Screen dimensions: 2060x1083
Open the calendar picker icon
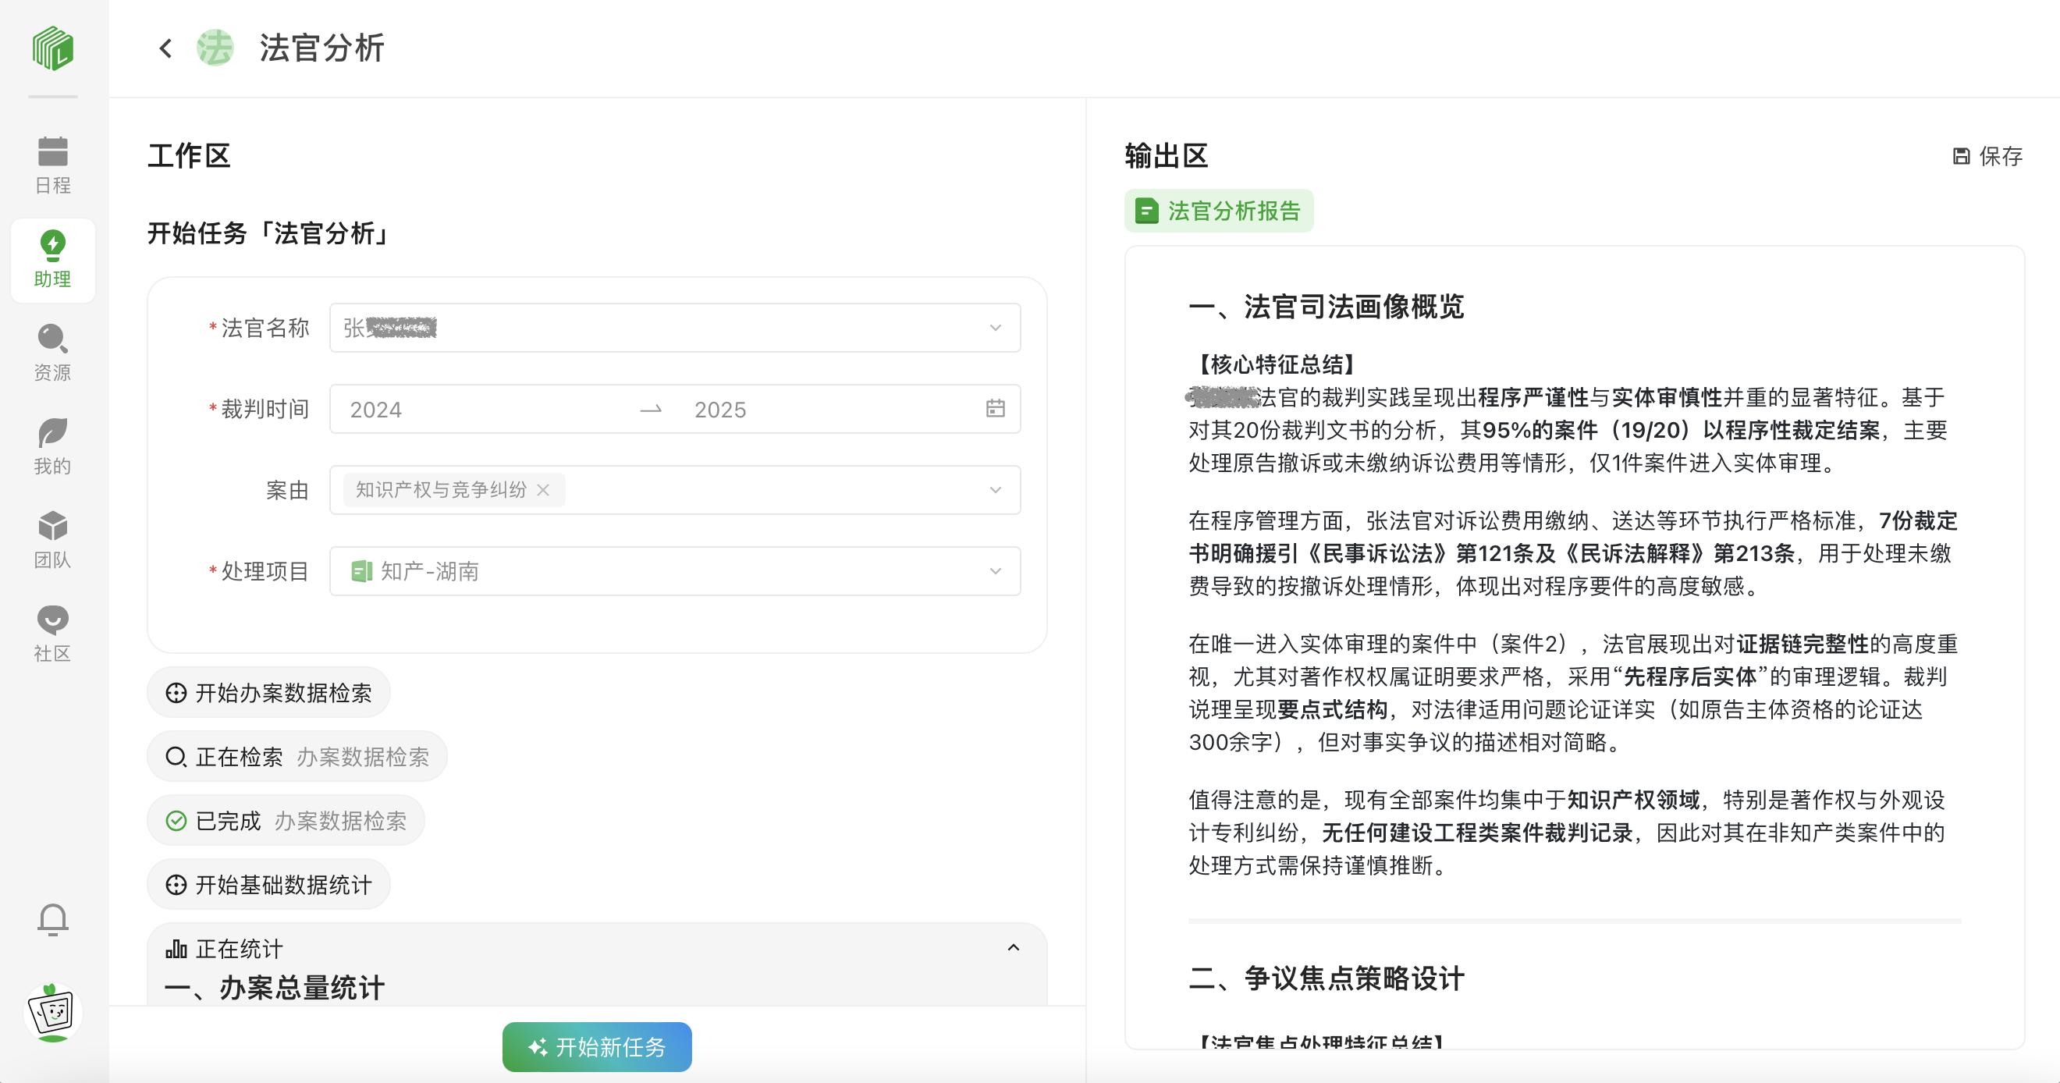pos(995,409)
